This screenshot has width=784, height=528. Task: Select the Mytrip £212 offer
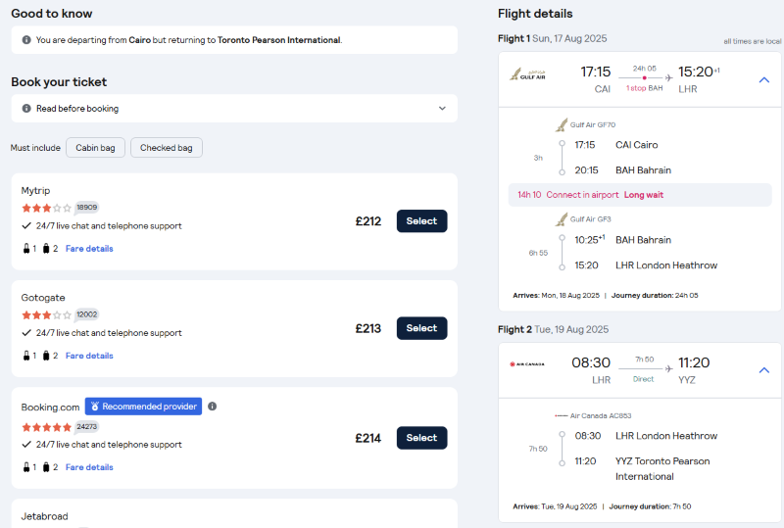click(x=422, y=221)
